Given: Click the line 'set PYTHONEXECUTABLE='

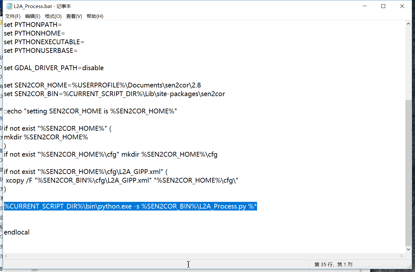Looking at the screenshot, I should [44, 42].
